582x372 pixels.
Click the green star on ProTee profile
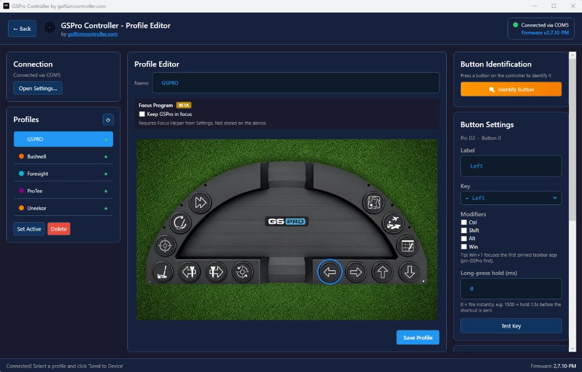106,191
